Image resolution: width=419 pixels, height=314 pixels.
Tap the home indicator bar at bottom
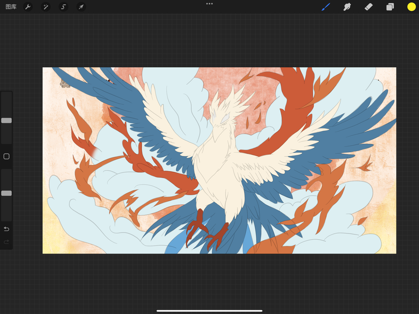(x=210, y=311)
